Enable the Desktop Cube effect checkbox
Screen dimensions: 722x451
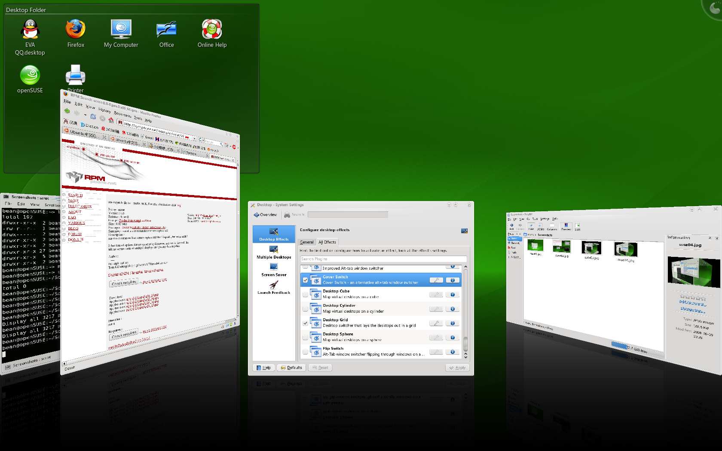point(306,295)
